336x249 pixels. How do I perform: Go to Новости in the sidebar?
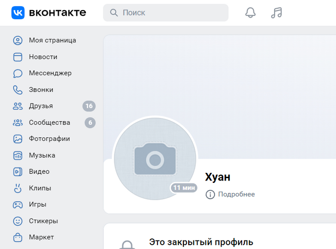point(43,57)
